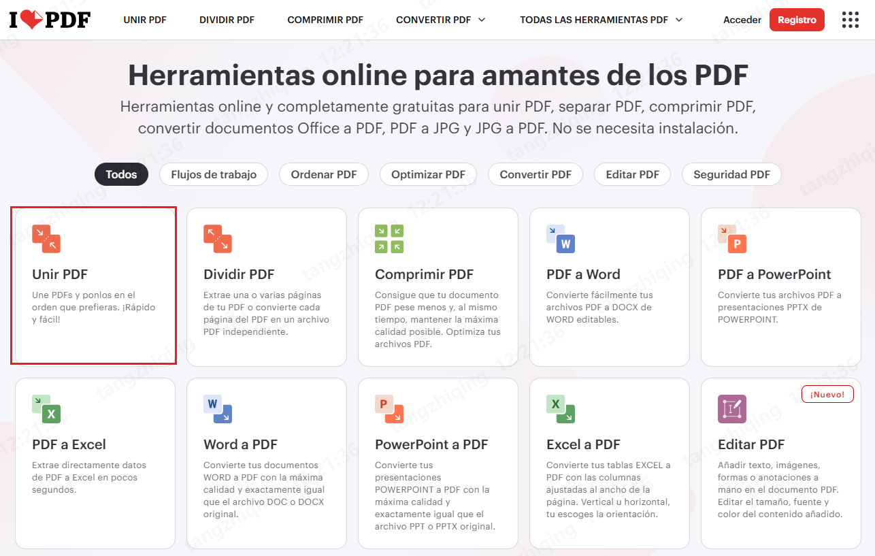Click the Dividir PDF split icon

(x=218, y=239)
